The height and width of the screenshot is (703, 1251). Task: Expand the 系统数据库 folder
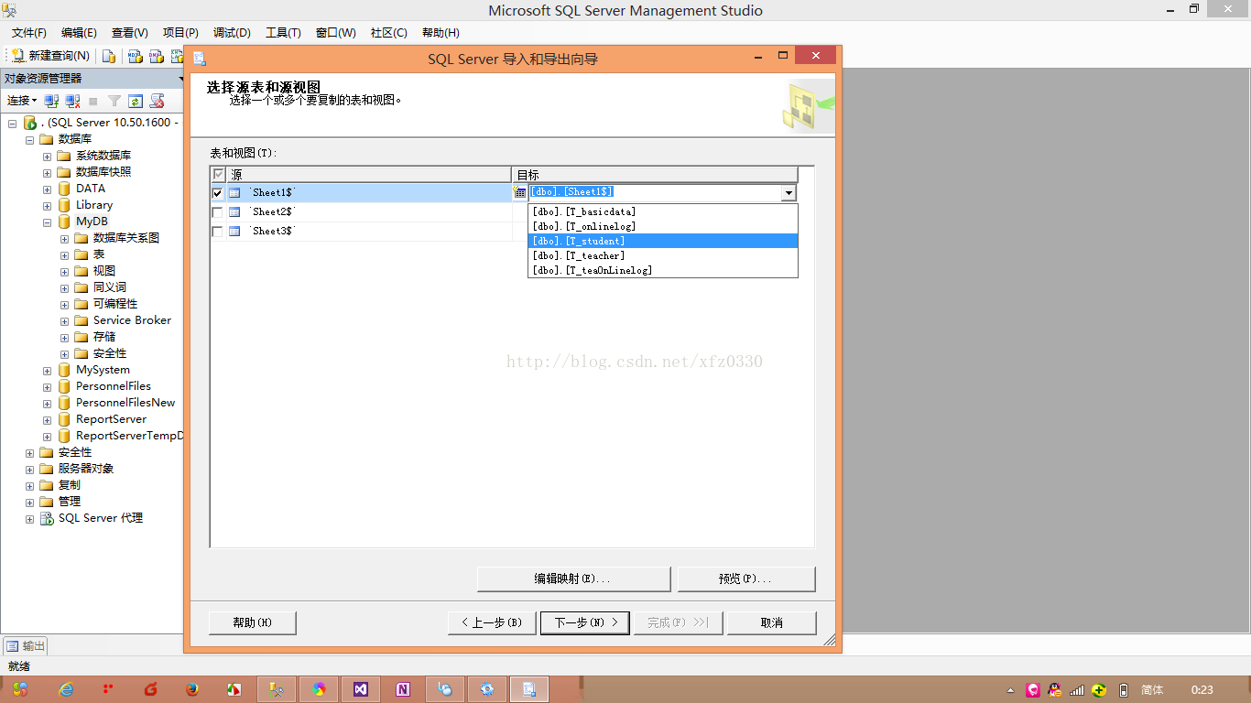click(47, 156)
